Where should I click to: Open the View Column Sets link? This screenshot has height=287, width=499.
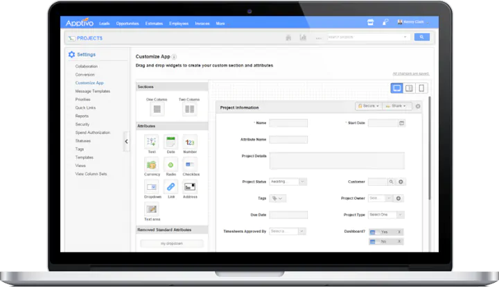pyautogui.click(x=91, y=174)
